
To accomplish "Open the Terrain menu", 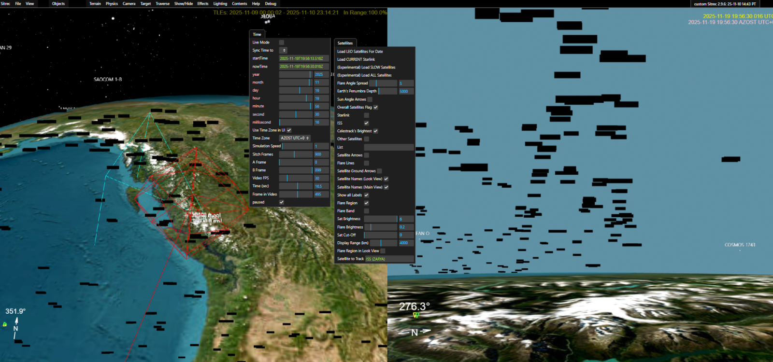I will [x=95, y=3].
